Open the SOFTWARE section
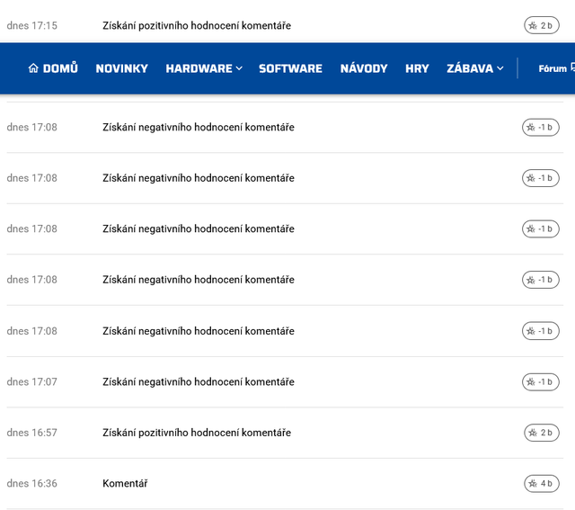This screenshot has height=510, width=575. [x=290, y=68]
